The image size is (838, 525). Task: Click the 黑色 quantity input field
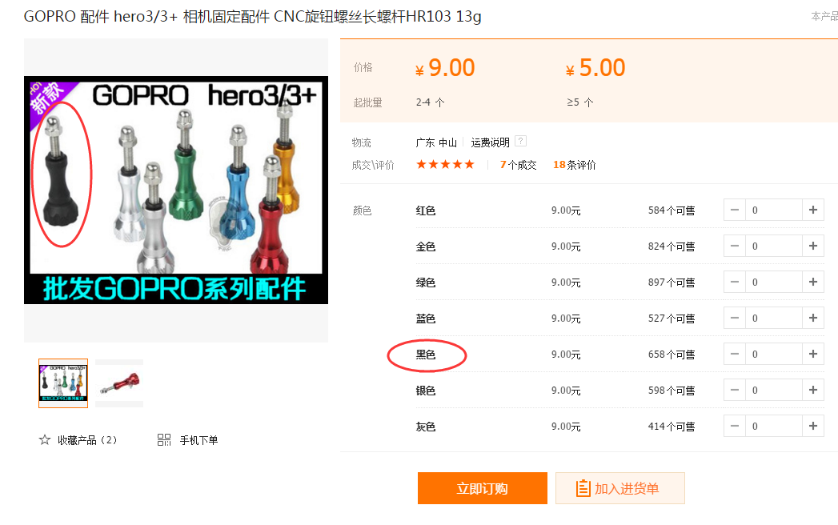[x=774, y=354]
